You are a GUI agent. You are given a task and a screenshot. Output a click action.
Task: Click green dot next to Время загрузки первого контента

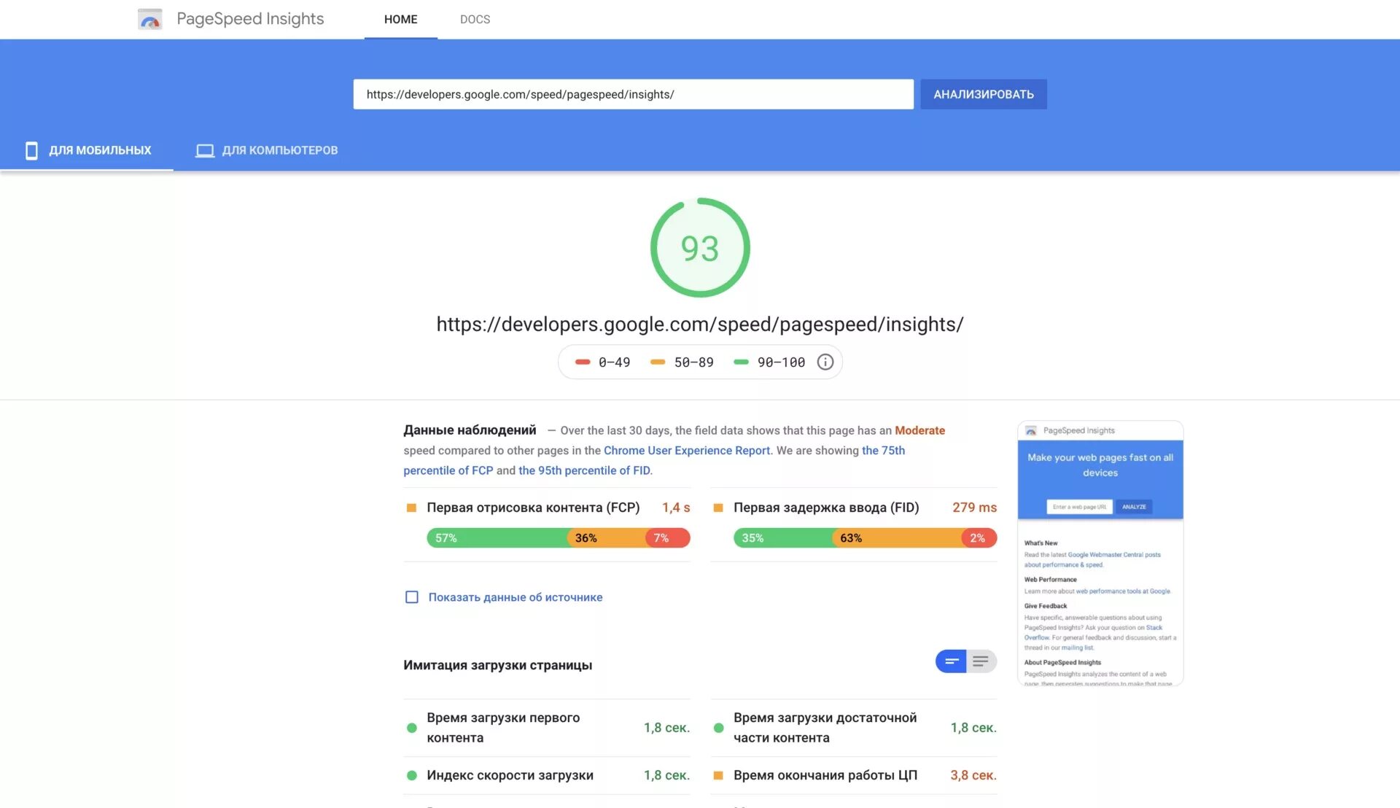[412, 728]
